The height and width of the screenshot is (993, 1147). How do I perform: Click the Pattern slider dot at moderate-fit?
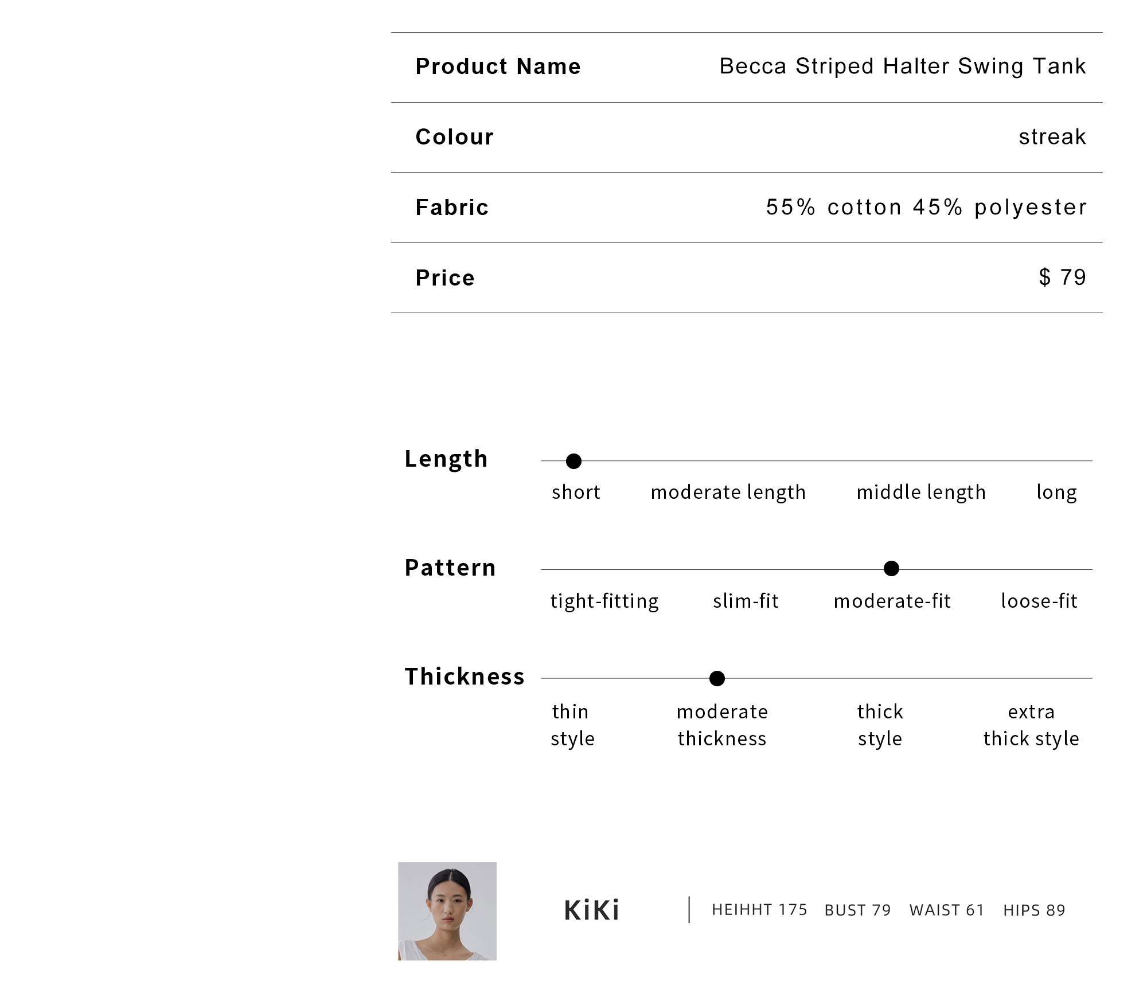pyautogui.click(x=891, y=569)
